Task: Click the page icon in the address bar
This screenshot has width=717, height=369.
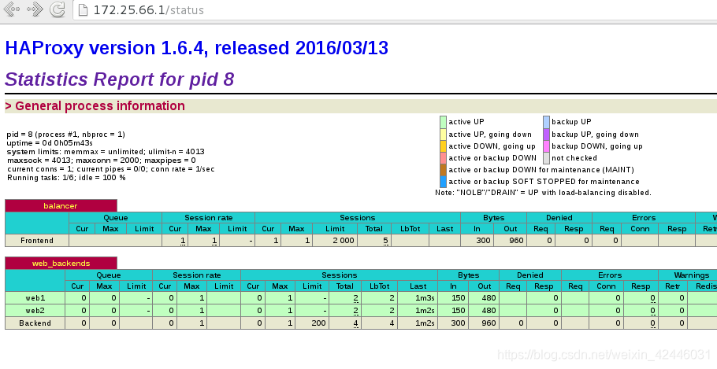Action: [x=83, y=10]
